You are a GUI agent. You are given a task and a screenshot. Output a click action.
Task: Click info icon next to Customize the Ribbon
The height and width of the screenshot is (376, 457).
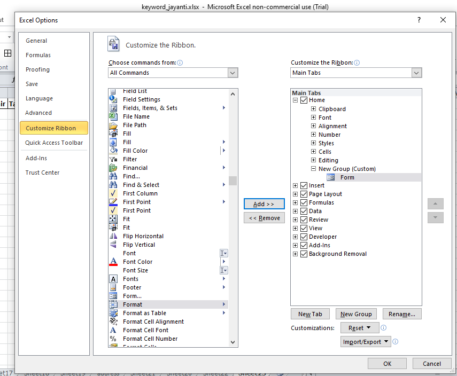357,62
